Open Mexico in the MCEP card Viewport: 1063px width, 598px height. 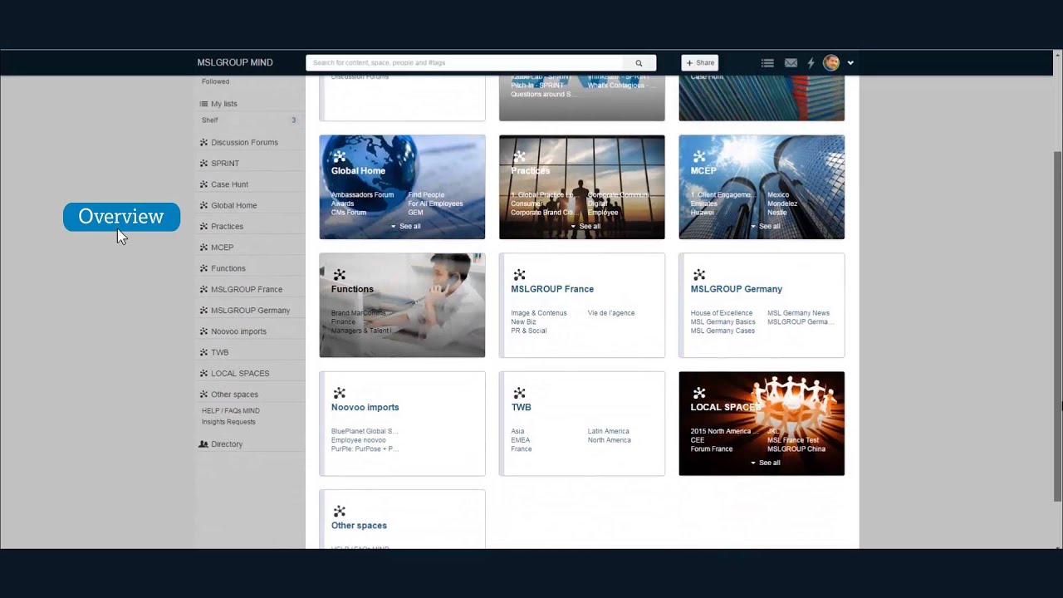(x=778, y=195)
